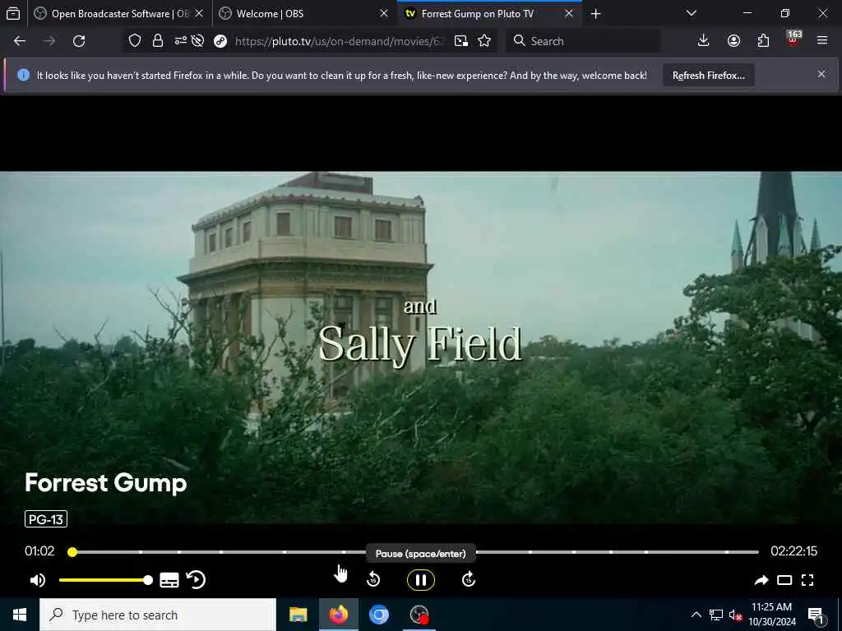842x631 pixels.
Task: Open File Explorer from the taskbar
Action: (x=298, y=615)
